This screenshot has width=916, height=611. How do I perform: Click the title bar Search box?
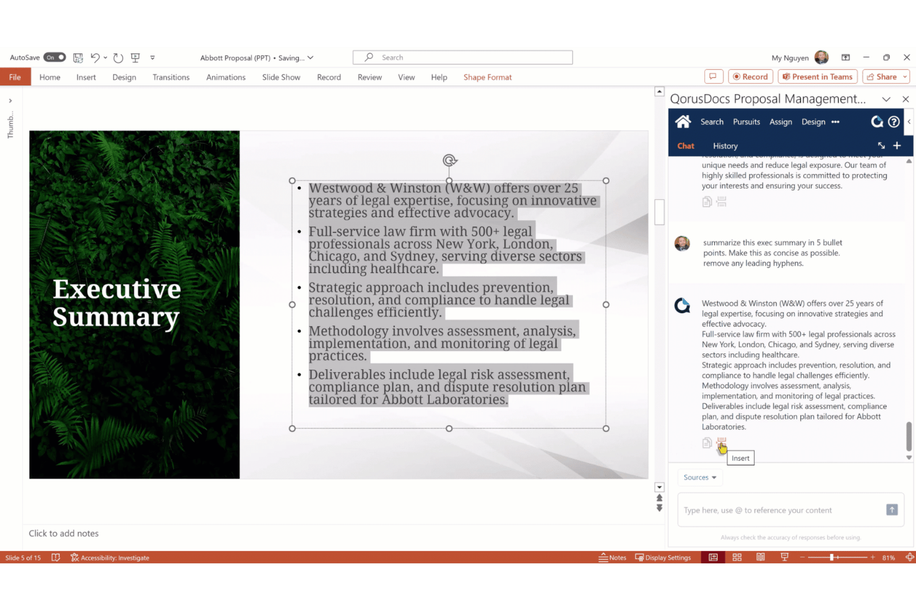tap(462, 58)
